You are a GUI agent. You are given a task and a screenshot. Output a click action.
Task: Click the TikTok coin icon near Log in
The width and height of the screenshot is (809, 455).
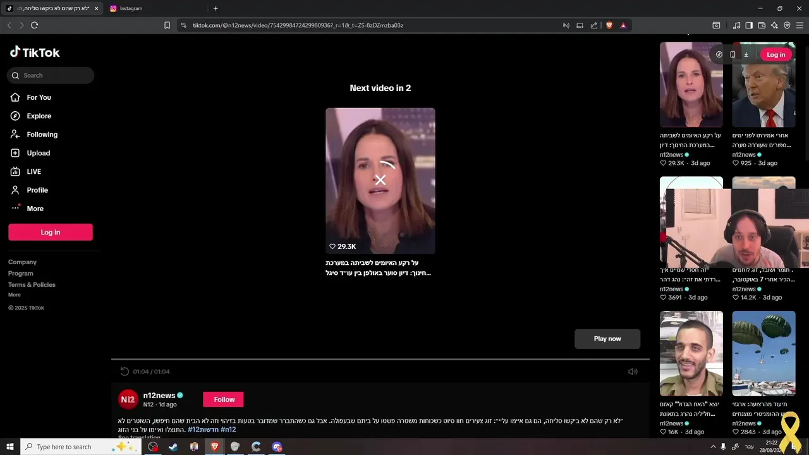pyautogui.click(x=719, y=54)
